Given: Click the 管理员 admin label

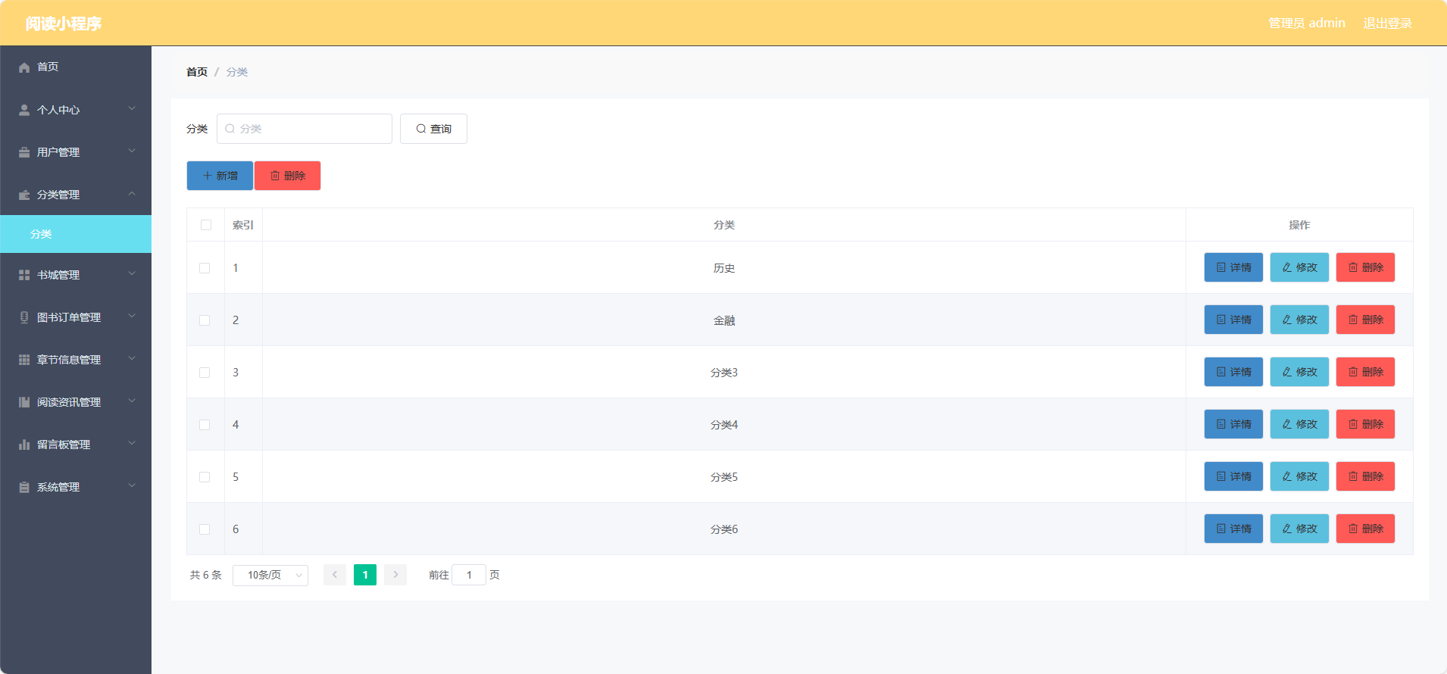Looking at the screenshot, I should tap(1307, 23).
